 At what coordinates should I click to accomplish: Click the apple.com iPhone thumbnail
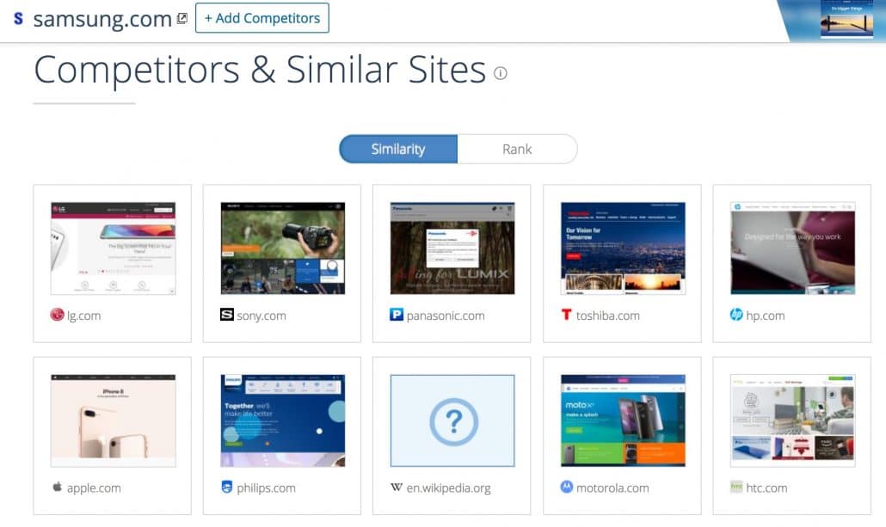[113, 420]
